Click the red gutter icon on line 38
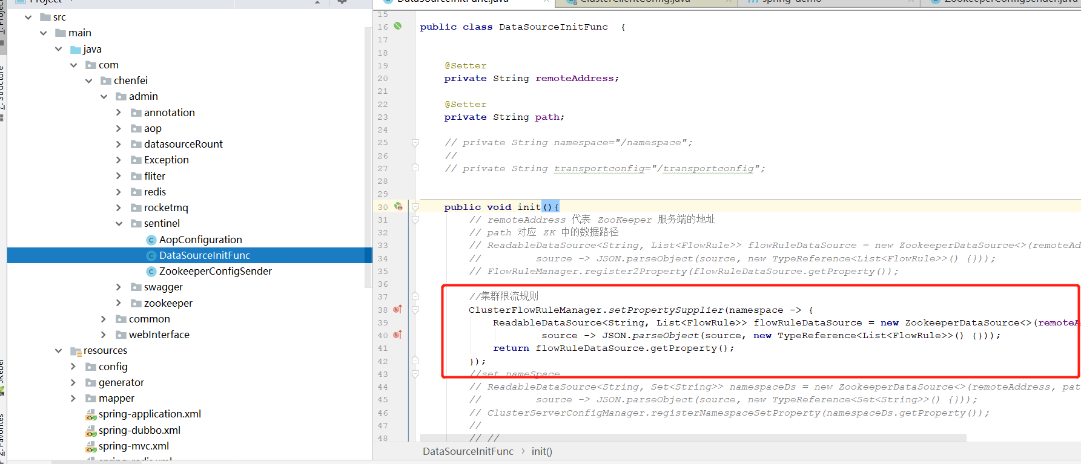1081x464 pixels. coord(397,309)
